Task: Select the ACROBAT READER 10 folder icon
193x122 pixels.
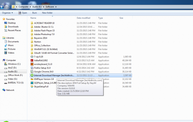Action: tap(32, 23)
